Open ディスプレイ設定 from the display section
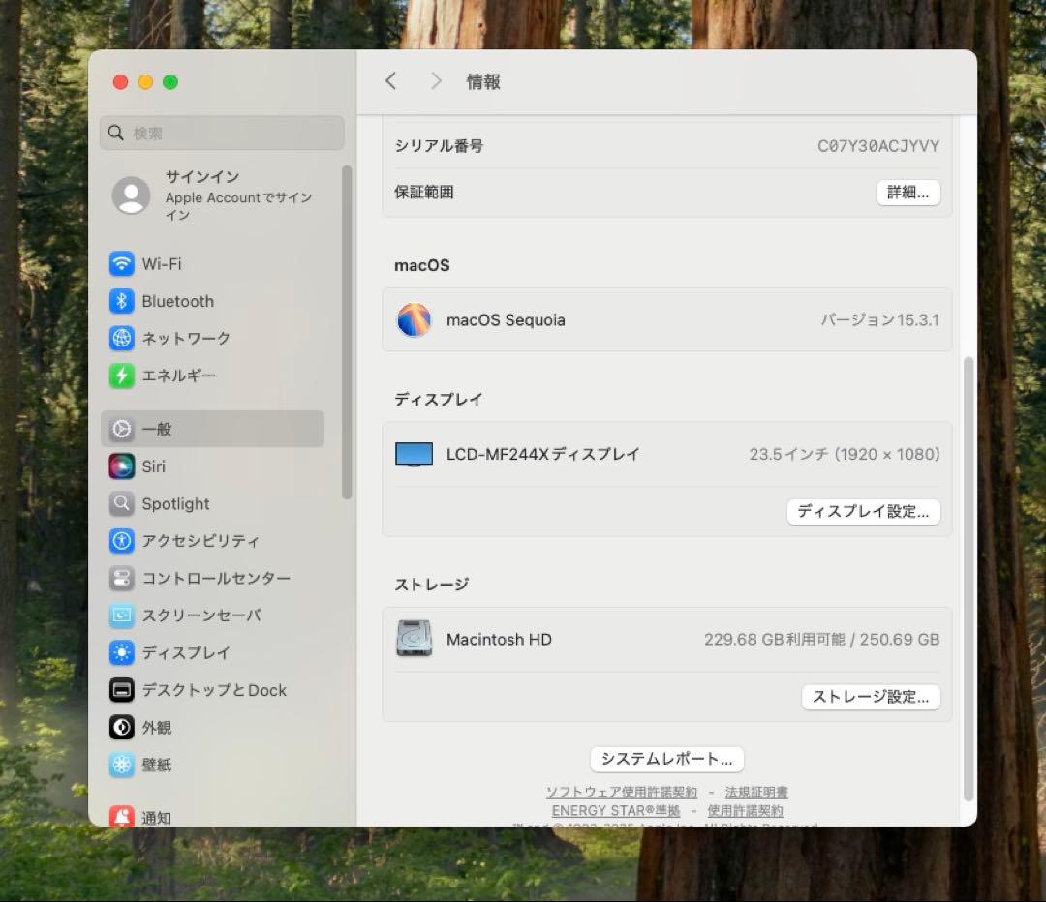 [x=863, y=512]
